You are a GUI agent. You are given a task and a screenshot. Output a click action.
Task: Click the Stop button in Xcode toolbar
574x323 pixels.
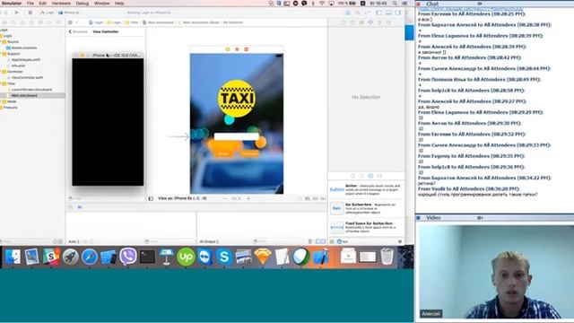coord(30,13)
